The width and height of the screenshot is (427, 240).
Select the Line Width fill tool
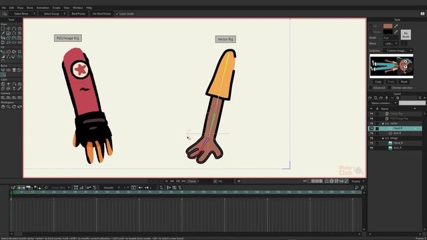pos(3,56)
